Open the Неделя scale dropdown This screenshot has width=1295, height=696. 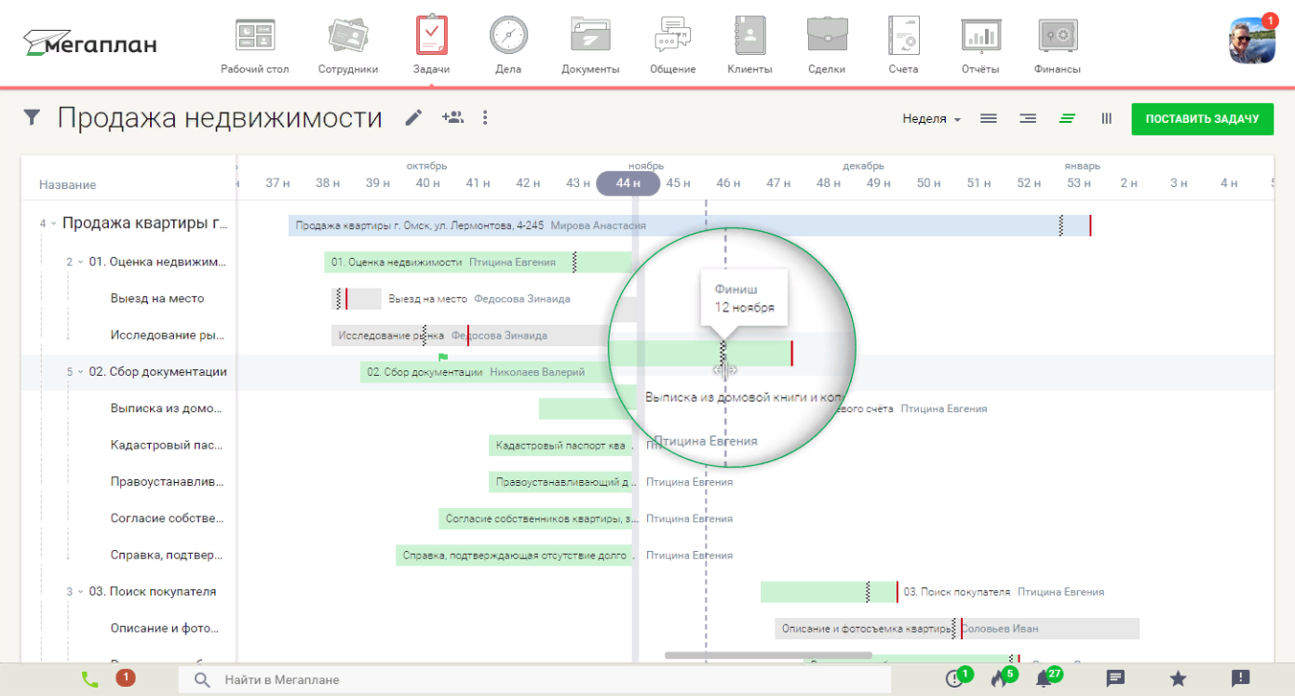pos(931,119)
